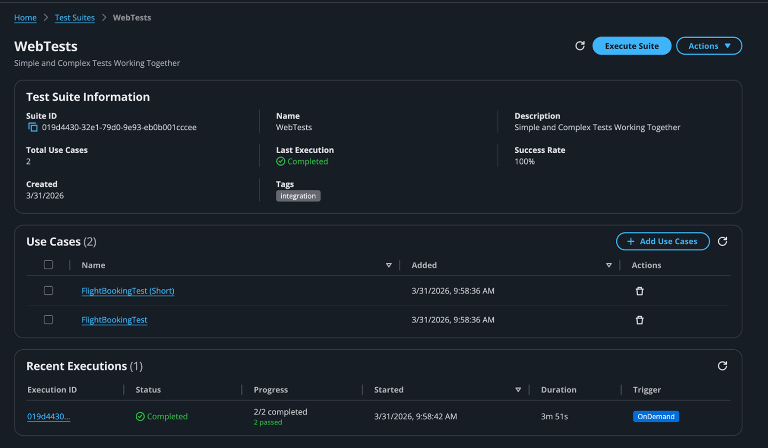Go to Home breadcrumb
768x448 pixels.
25,18
